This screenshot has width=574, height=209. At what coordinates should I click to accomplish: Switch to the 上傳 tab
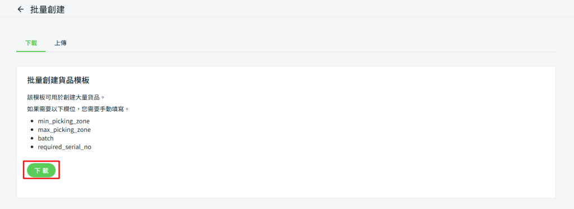pos(61,43)
